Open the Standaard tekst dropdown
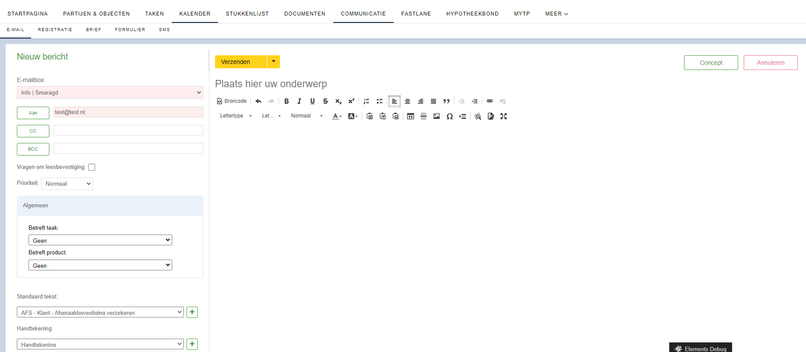 (100, 312)
